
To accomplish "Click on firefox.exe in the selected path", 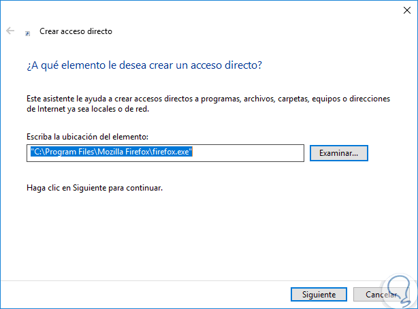I will point(173,153).
